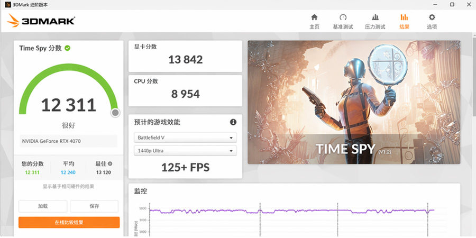Click the 显卡分数 label

point(145,47)
